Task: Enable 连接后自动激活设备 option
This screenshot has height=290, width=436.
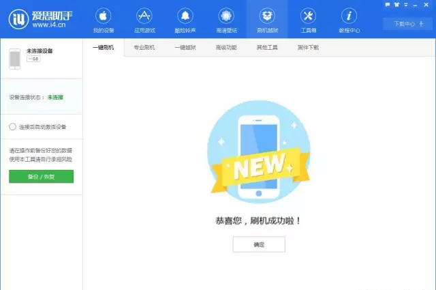Action: tap(13, 127)
